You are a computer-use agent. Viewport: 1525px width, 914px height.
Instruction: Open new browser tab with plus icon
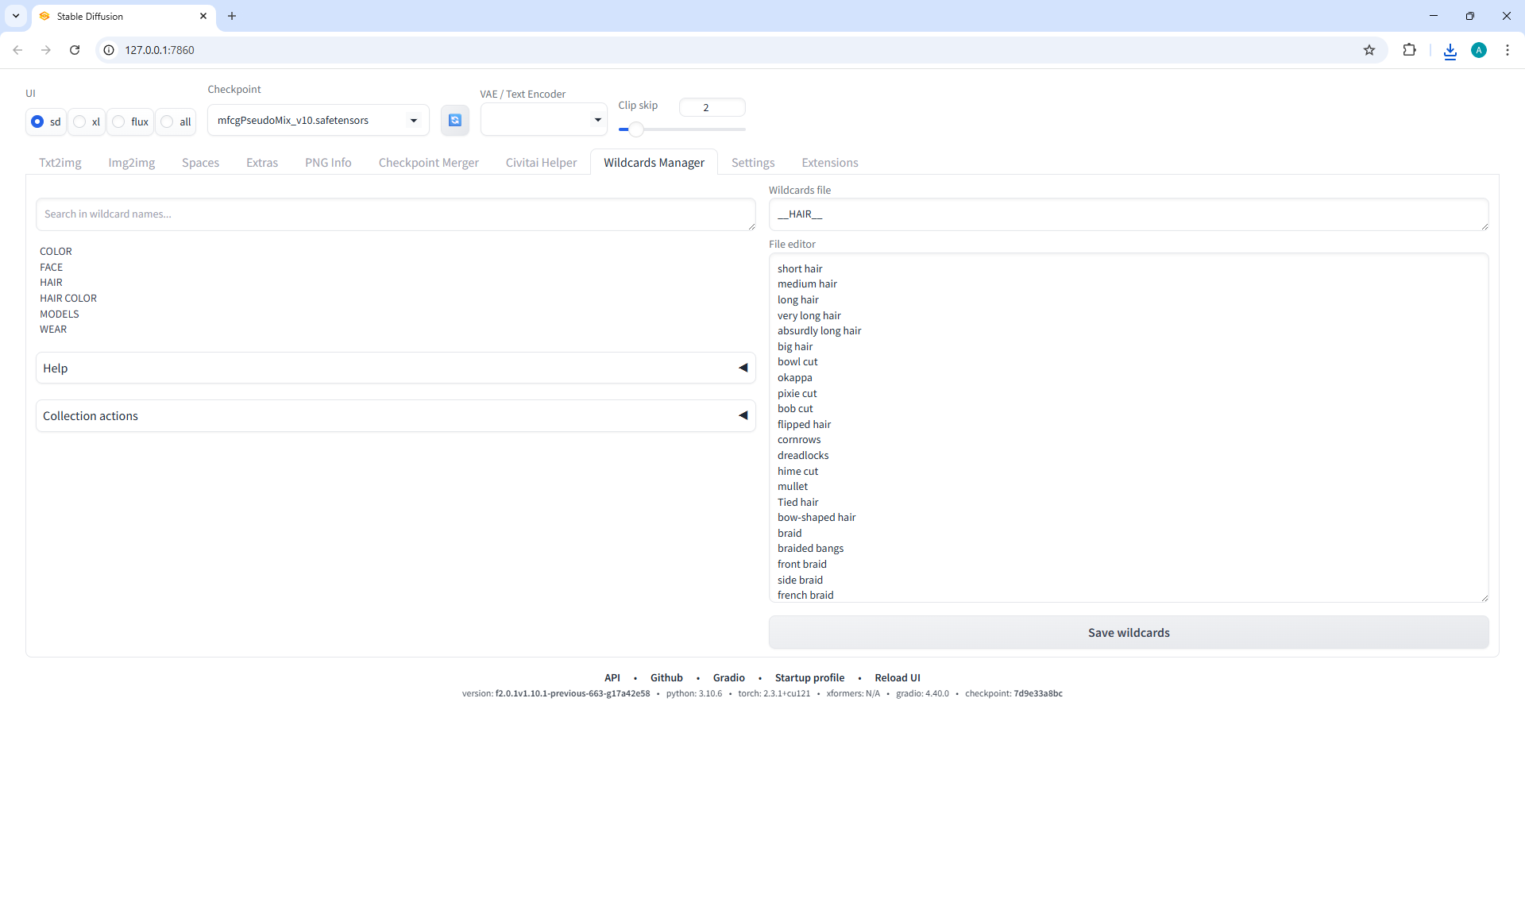click(x=232, y=16)
